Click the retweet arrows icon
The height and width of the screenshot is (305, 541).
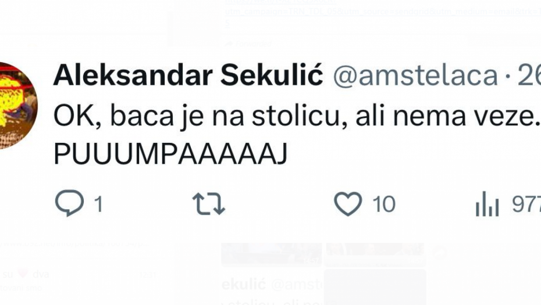click(209, 204)
